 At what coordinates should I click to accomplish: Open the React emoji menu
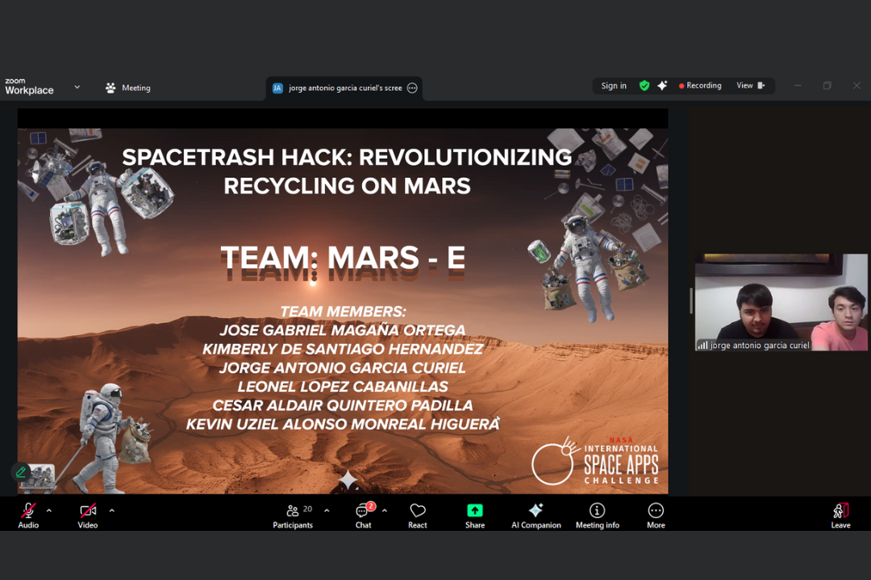click(418, 515)
